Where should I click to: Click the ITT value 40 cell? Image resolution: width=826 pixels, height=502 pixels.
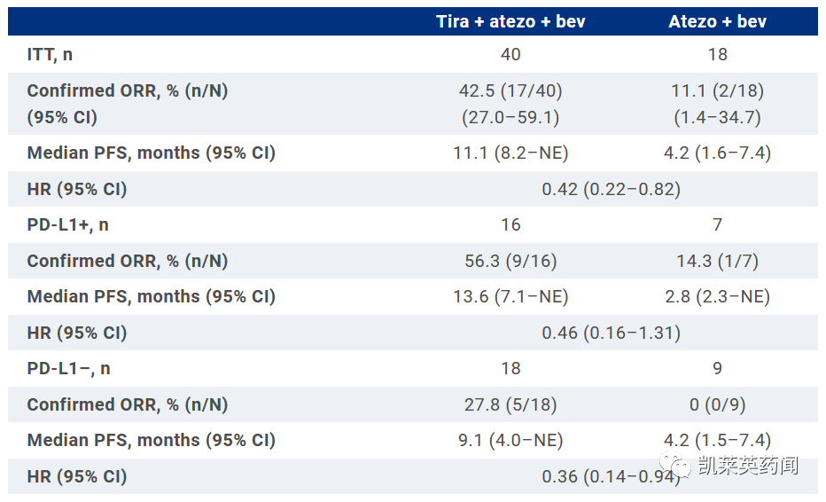[x=510, y=55]
